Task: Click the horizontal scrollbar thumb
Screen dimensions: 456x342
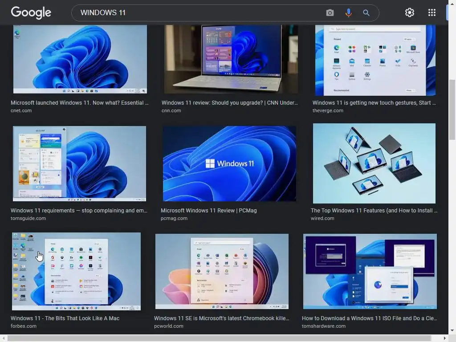Action: click(220, 338)
